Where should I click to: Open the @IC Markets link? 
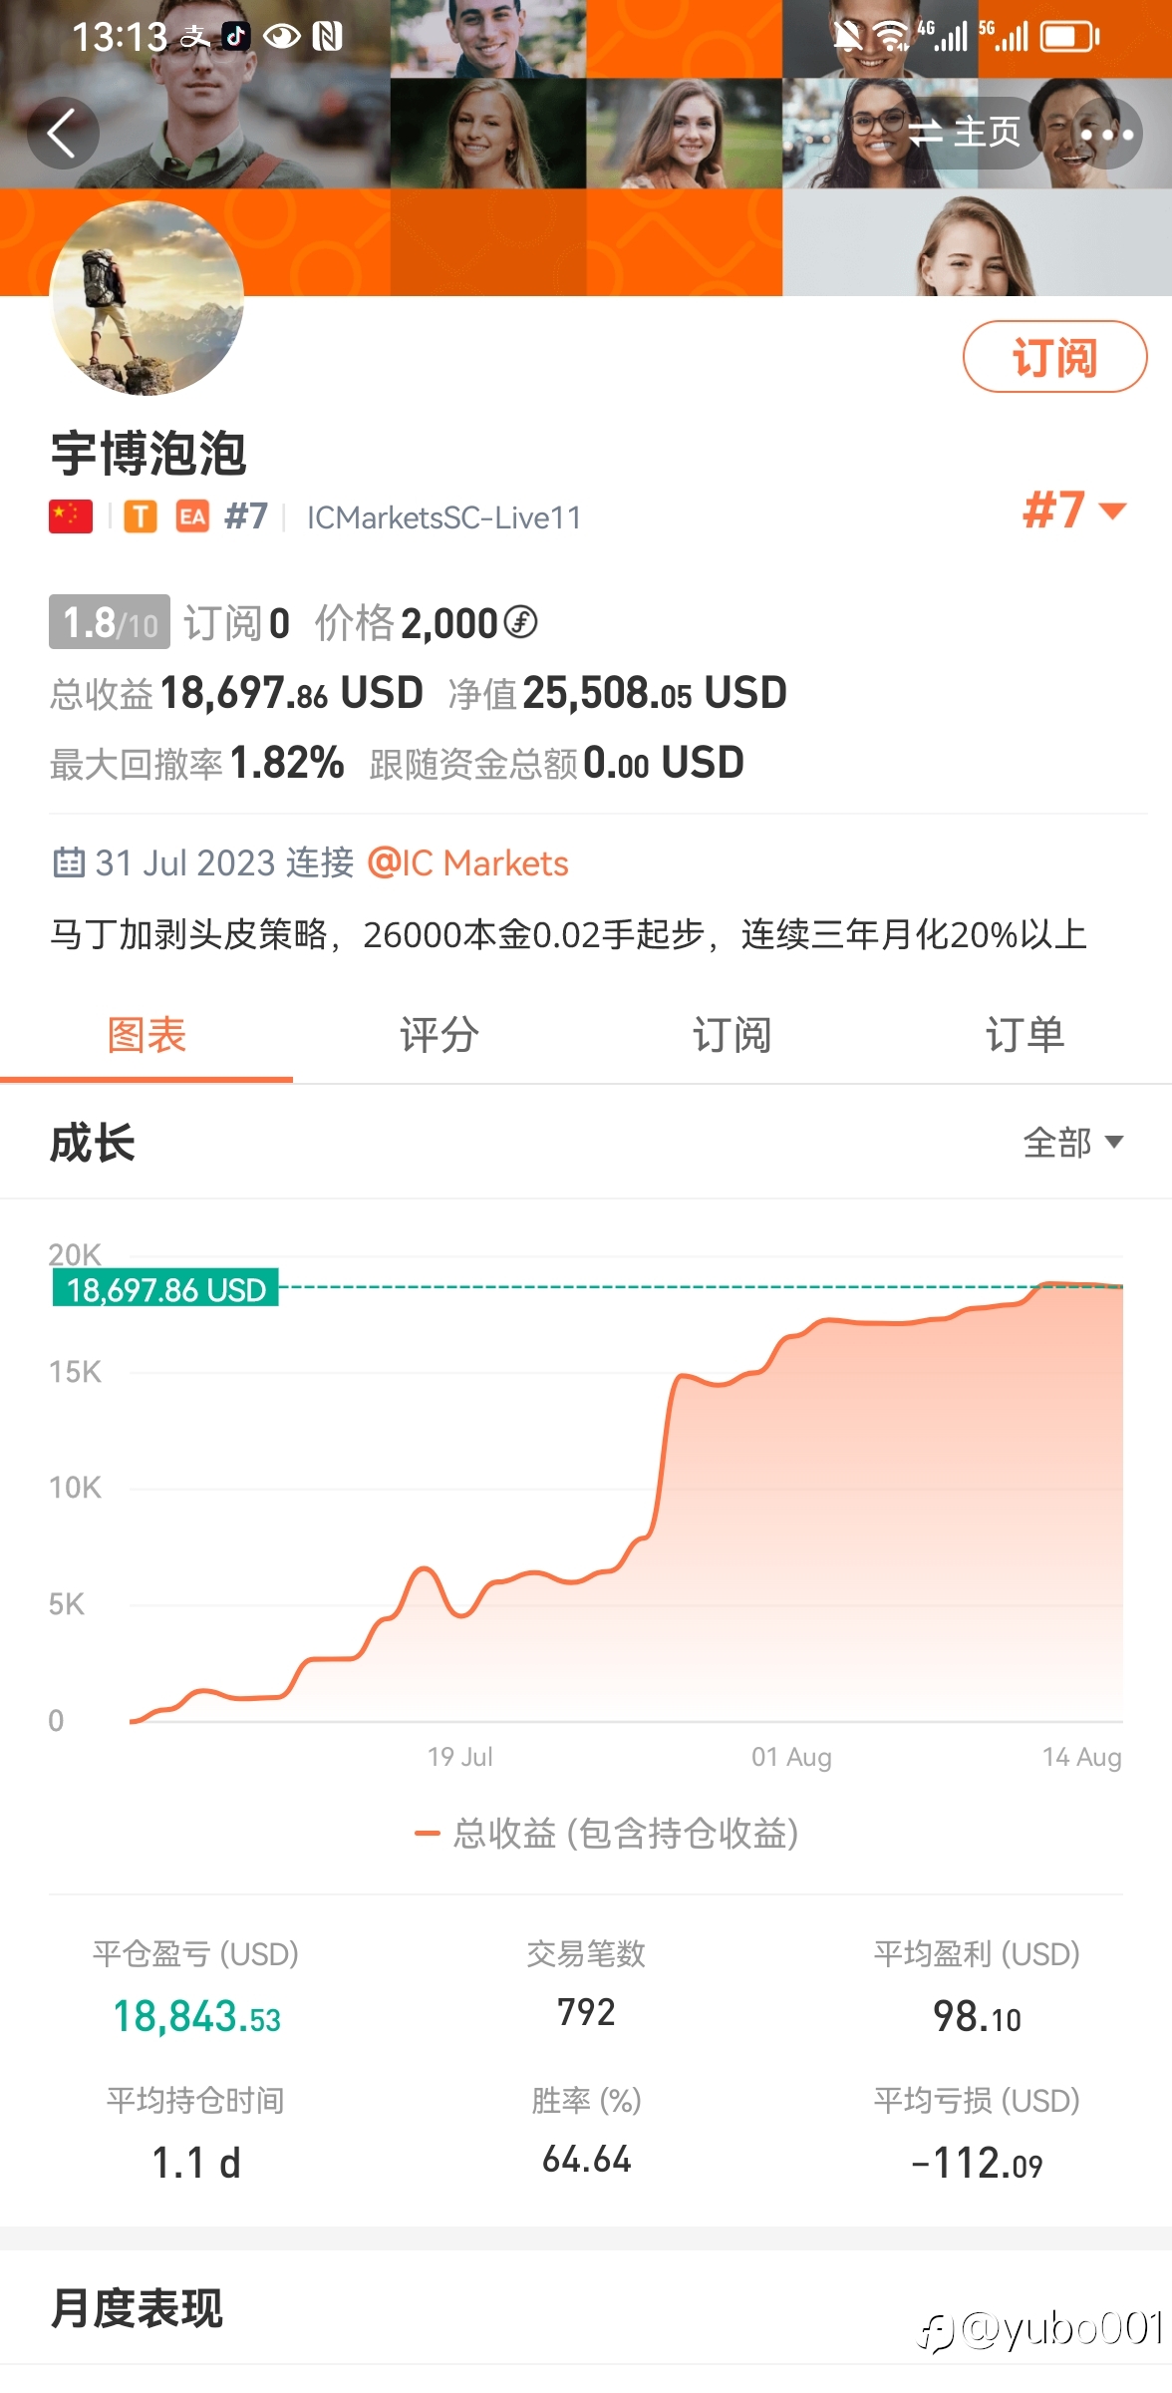467,862
